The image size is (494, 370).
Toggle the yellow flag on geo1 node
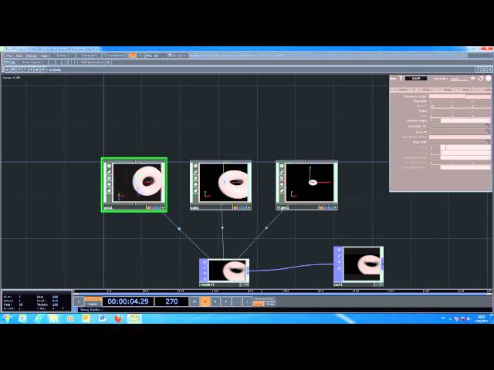pos(148,207)
